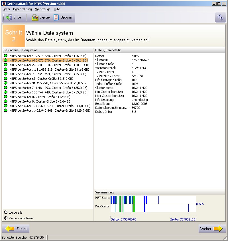Open the Optionen checklist icon

[56, 17]
